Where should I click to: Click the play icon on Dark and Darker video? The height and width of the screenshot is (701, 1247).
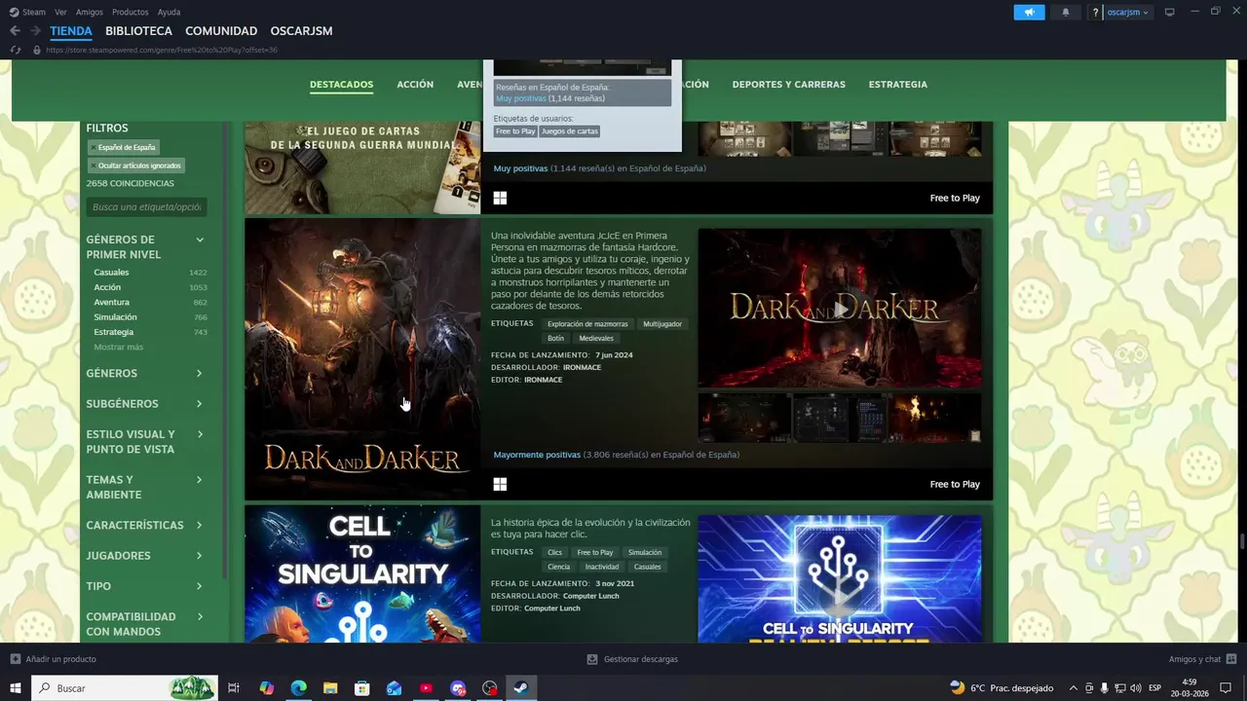click(x=840, y=309)
